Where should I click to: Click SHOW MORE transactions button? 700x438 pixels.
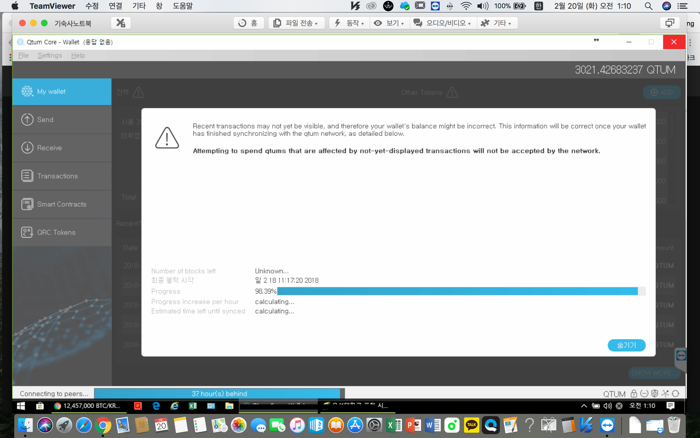coord(654,373)
